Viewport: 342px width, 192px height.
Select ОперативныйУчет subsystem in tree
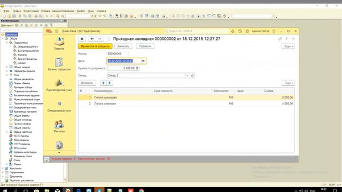pyautogui.click(x=28, y=47)
